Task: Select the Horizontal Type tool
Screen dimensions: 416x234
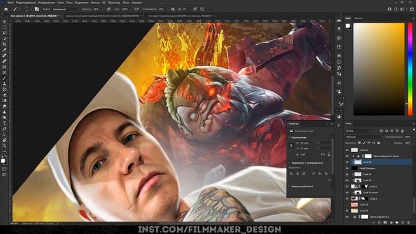Action: [x=5, y=123]
